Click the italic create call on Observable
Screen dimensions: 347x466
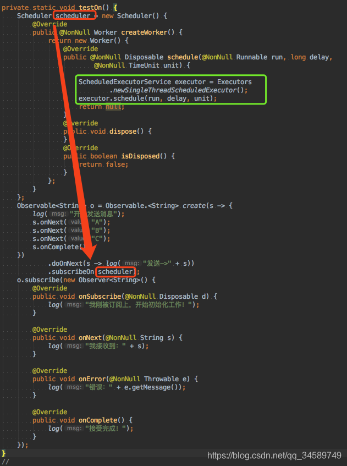[194, 206]
